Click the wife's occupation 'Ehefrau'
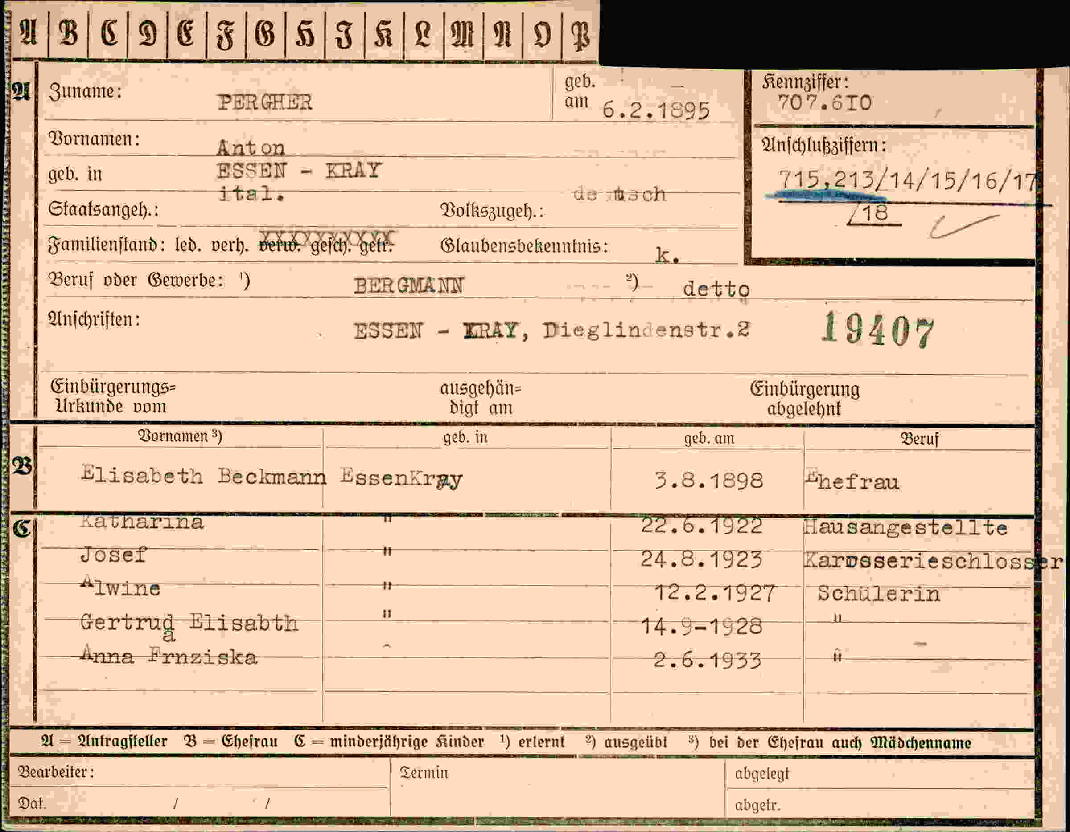1070x832 pixels. tap(852, 481)
